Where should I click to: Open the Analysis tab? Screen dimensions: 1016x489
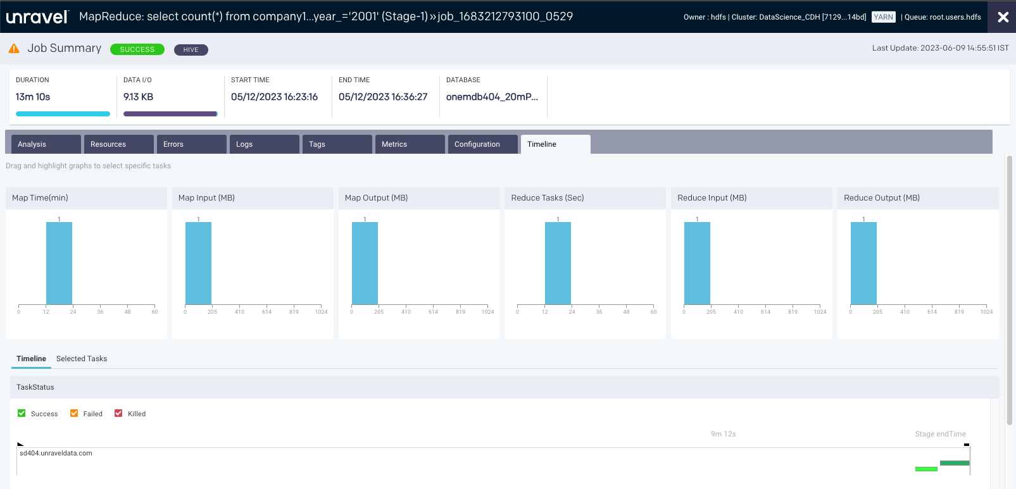(x=46, y=144)
